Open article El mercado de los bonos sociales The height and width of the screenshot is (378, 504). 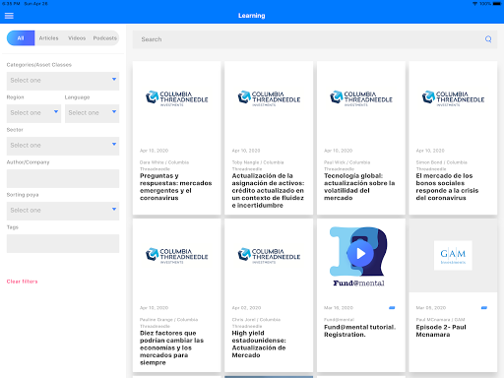[447, 187]
